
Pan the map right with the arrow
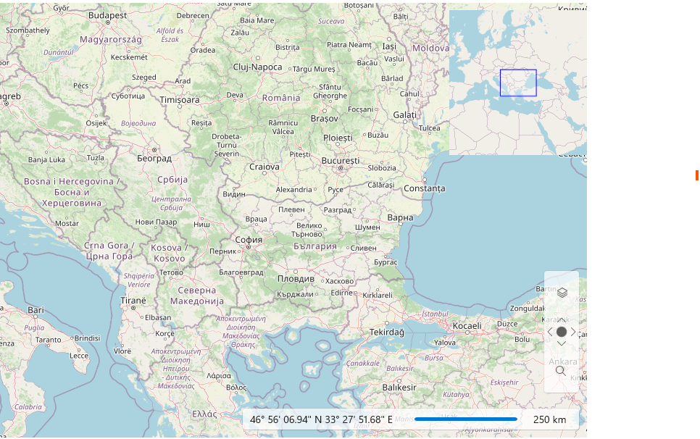coord(573,332)
